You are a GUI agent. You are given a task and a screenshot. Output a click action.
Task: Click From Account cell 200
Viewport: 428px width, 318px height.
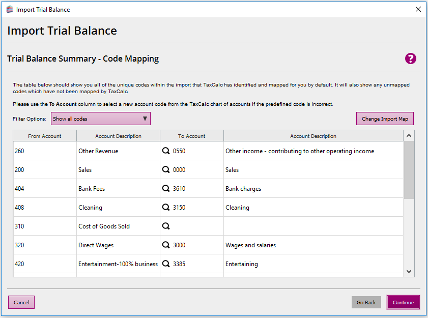(45, 169)
